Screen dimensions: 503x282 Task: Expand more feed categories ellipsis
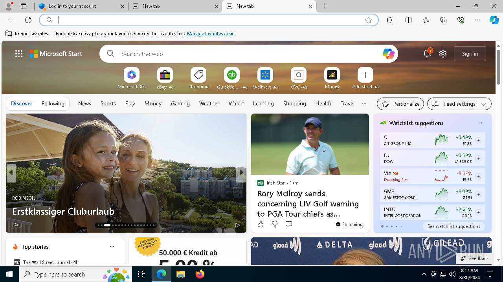tap(364, 104)
